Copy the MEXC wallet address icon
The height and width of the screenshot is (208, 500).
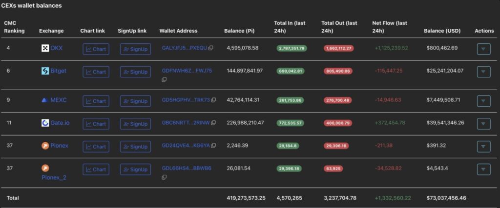tap(213, 100)
